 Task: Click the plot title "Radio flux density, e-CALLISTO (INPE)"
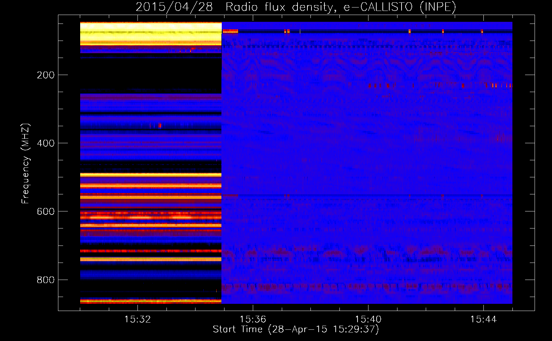341,7
